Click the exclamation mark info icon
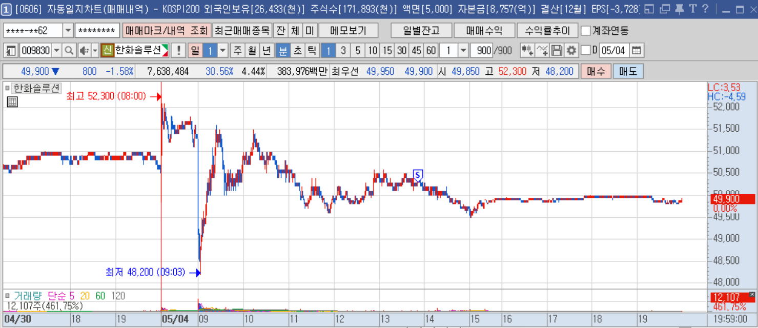The width and height of the screenshot is (758, 328). pyautogui.click(x=178, y=51)
